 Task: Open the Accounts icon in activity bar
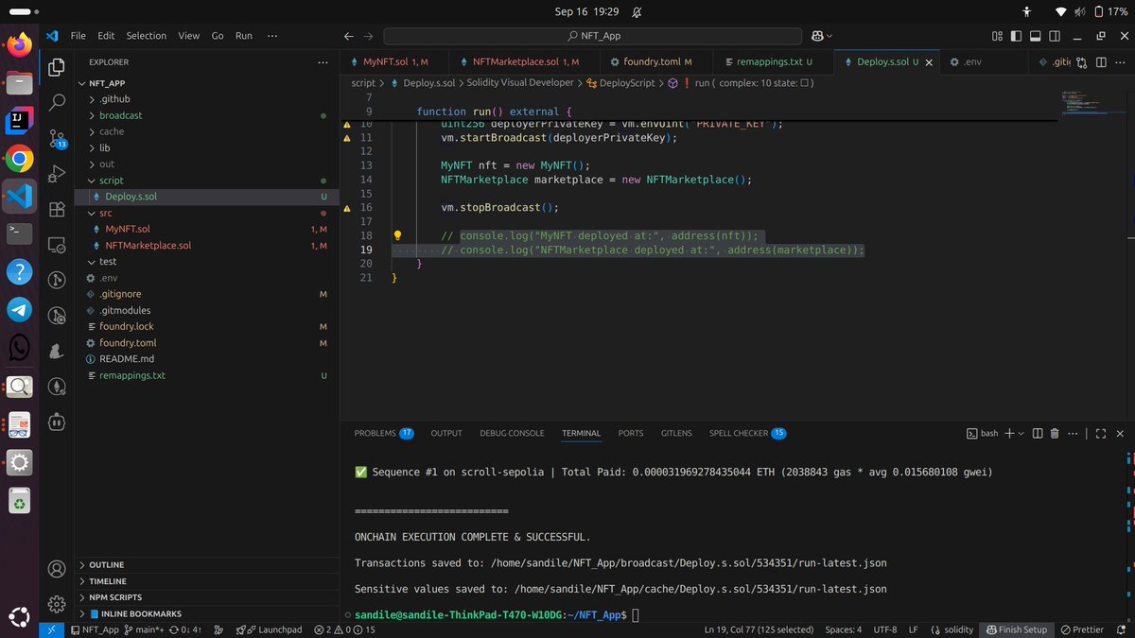tap(56, 569)
